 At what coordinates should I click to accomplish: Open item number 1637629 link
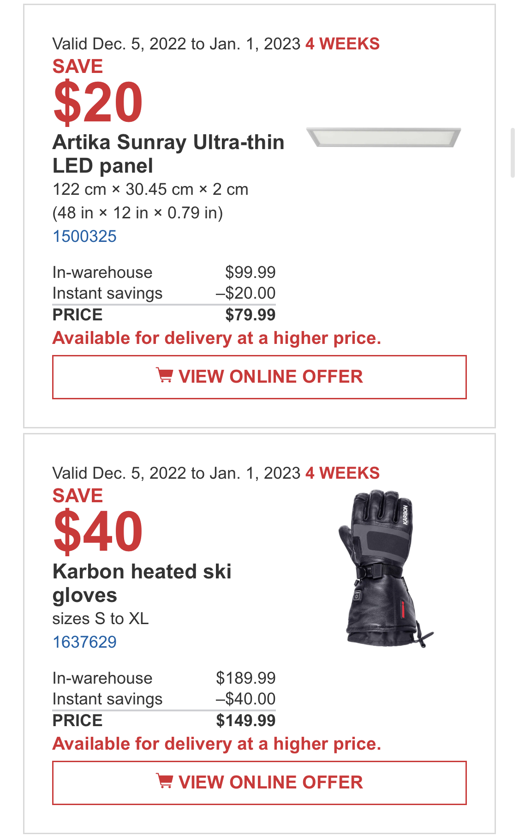84,642
